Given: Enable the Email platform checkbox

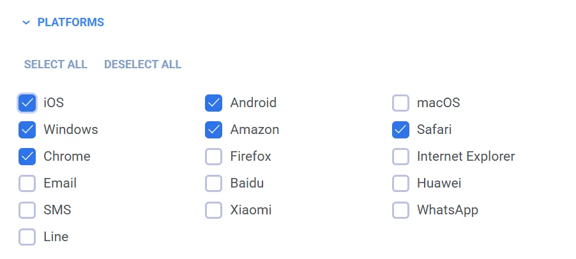Looking at the screenshot, I should [27, 183].
